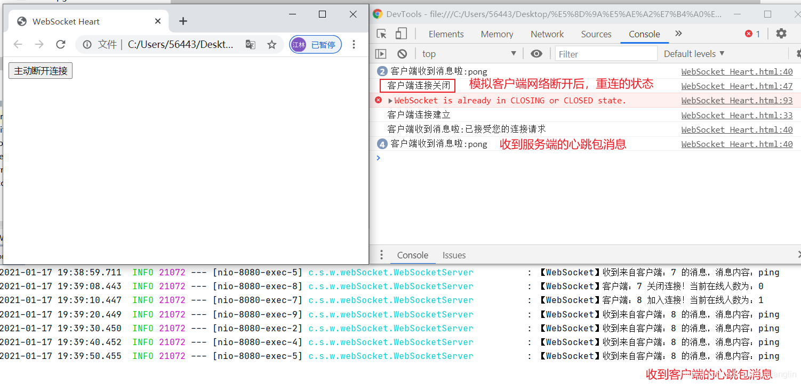Click the red error icon on log row
The height and width of the screenshot is (384, 801).
378,100
